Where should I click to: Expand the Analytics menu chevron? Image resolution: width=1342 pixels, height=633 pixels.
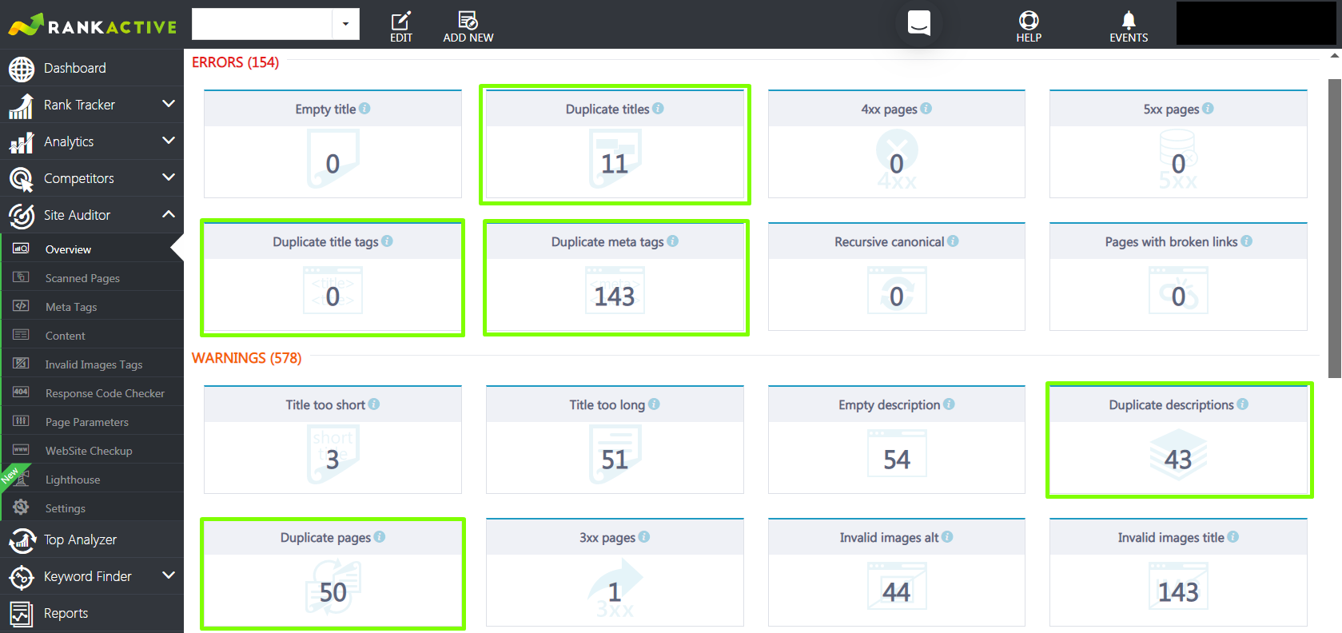coord(169,141)
